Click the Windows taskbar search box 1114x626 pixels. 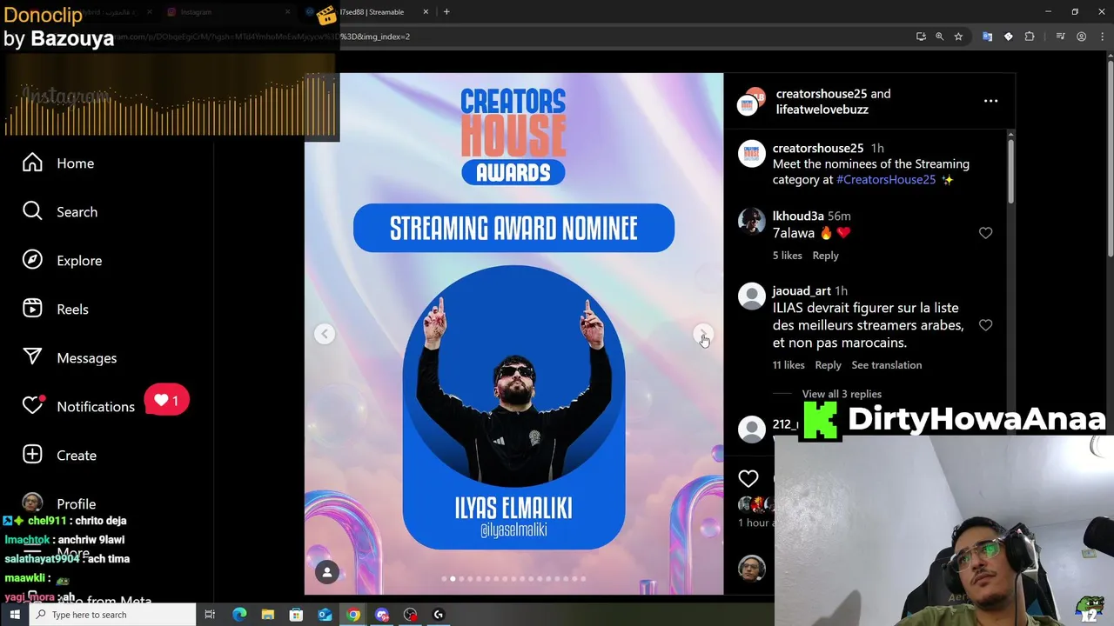coord(113,615)
